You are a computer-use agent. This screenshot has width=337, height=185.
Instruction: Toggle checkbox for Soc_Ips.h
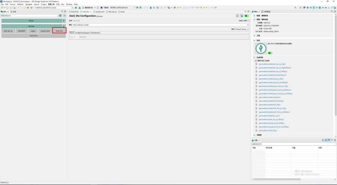[x=256, y=116]
